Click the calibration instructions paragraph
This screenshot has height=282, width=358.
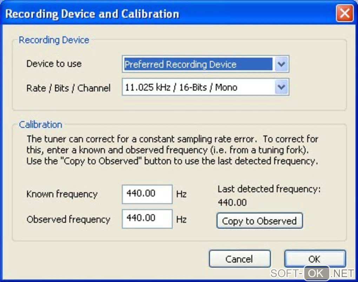click(172, 150)
